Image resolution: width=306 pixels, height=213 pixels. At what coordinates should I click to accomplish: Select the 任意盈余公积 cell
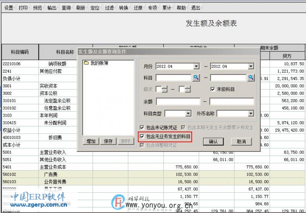[x=57, y=108]
